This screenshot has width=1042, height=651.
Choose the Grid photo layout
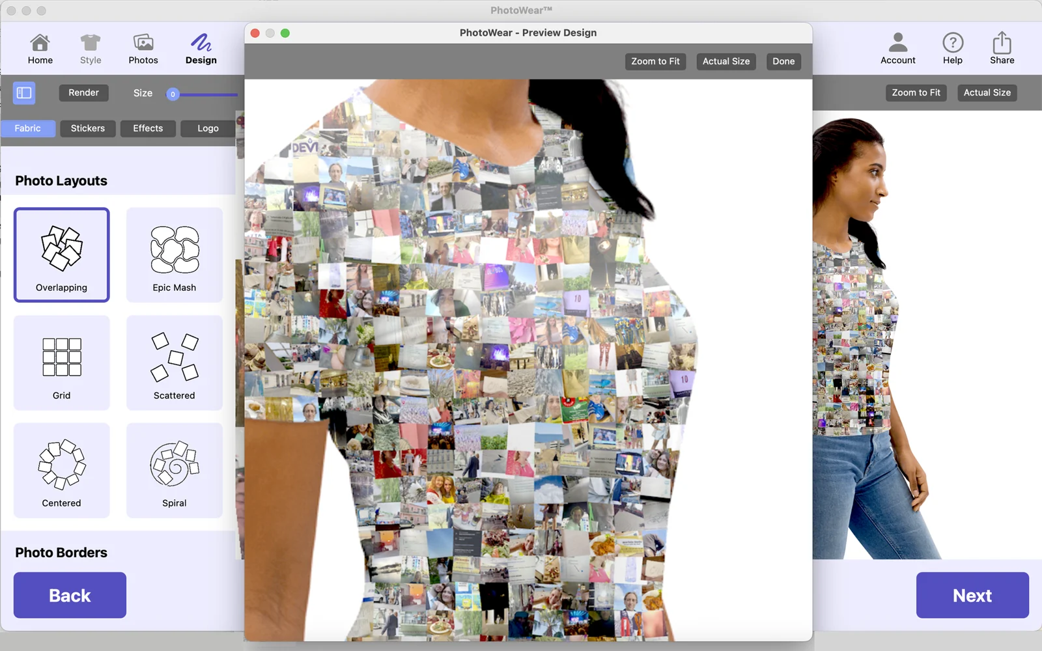click(62, 363)
